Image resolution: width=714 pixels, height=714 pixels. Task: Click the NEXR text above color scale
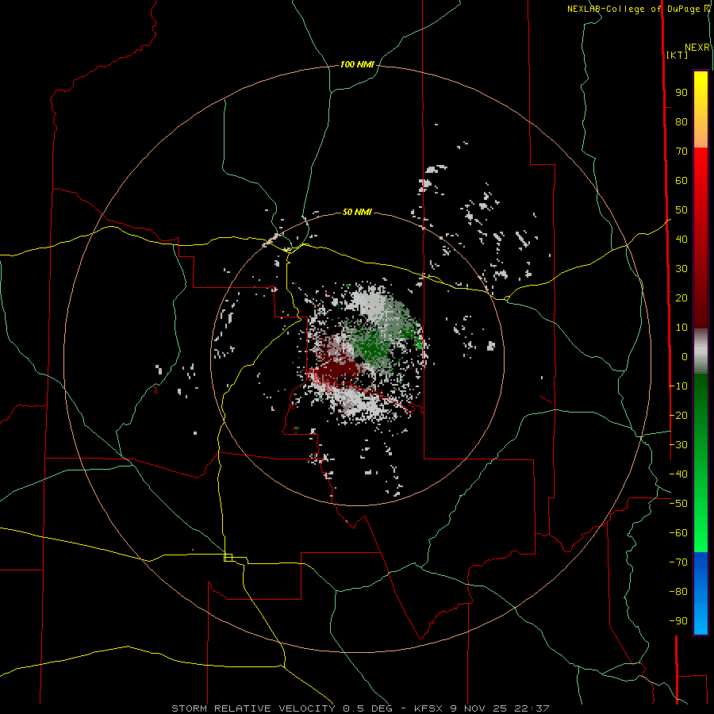pyautogui.click(x=697, y=48)
